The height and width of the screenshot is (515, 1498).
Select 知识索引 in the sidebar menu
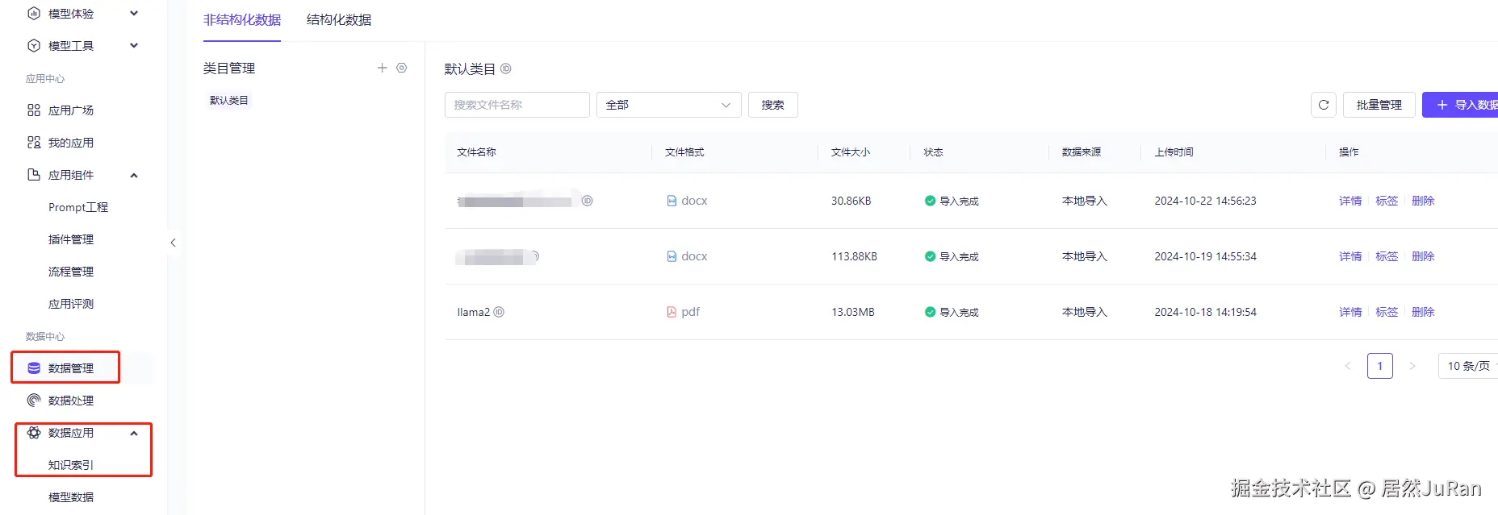coord(71,465)
